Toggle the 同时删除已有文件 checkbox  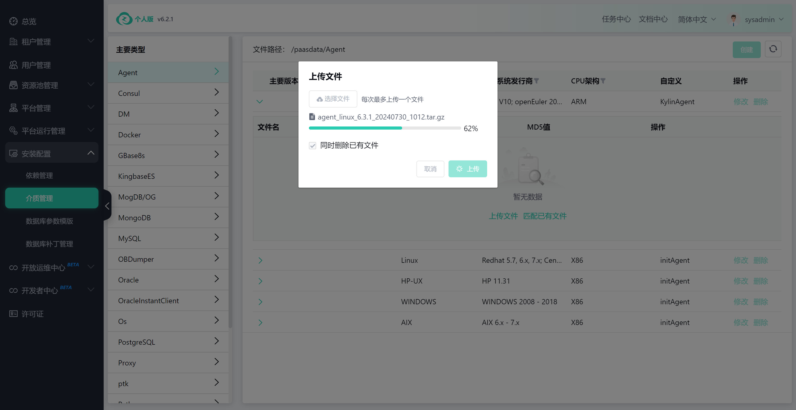click(x=312, y=146)
